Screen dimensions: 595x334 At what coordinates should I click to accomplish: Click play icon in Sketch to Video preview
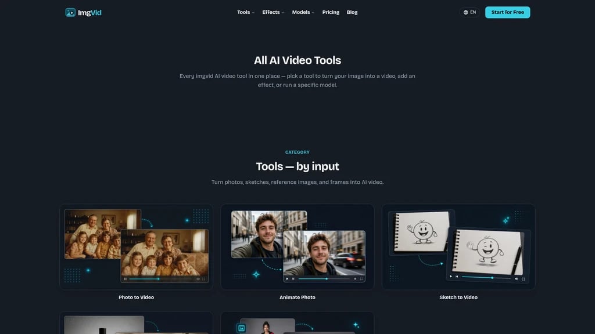pyautogui.click(x=451, y=277)
